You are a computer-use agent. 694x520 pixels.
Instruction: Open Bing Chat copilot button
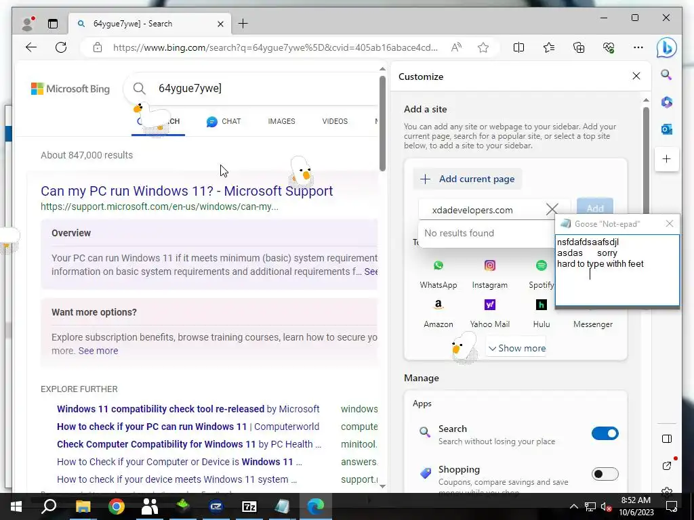coord(667,47)
